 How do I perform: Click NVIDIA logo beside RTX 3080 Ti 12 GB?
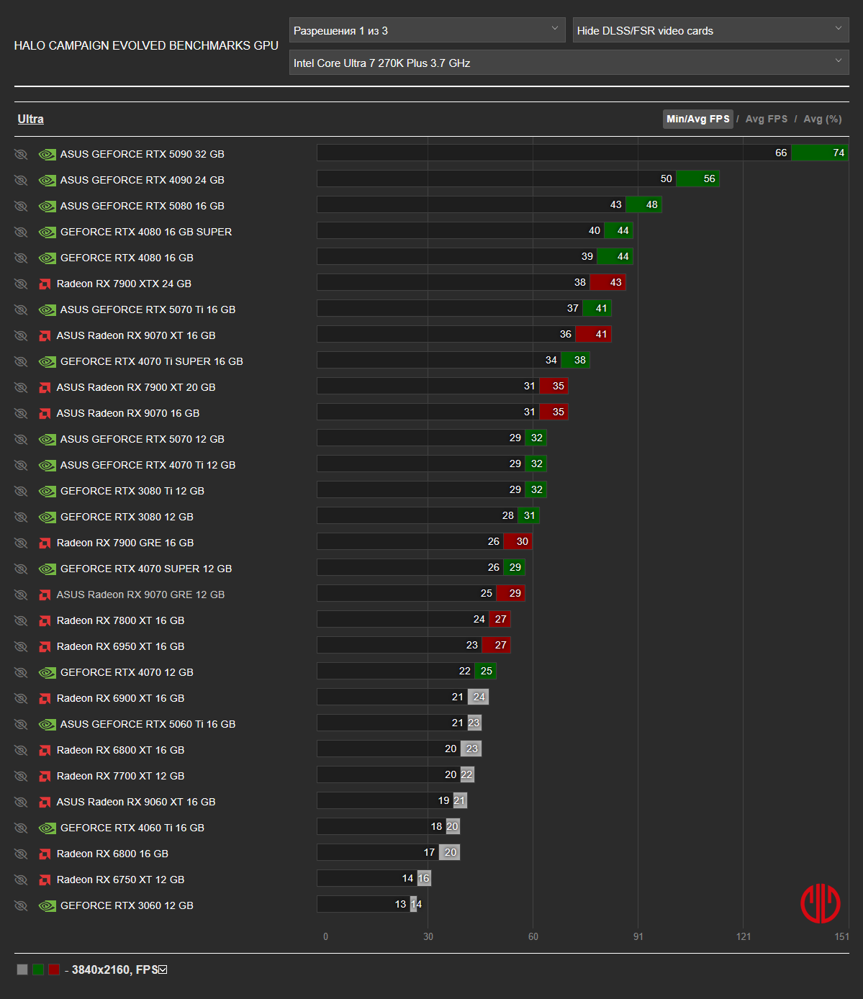click(48, 491)
